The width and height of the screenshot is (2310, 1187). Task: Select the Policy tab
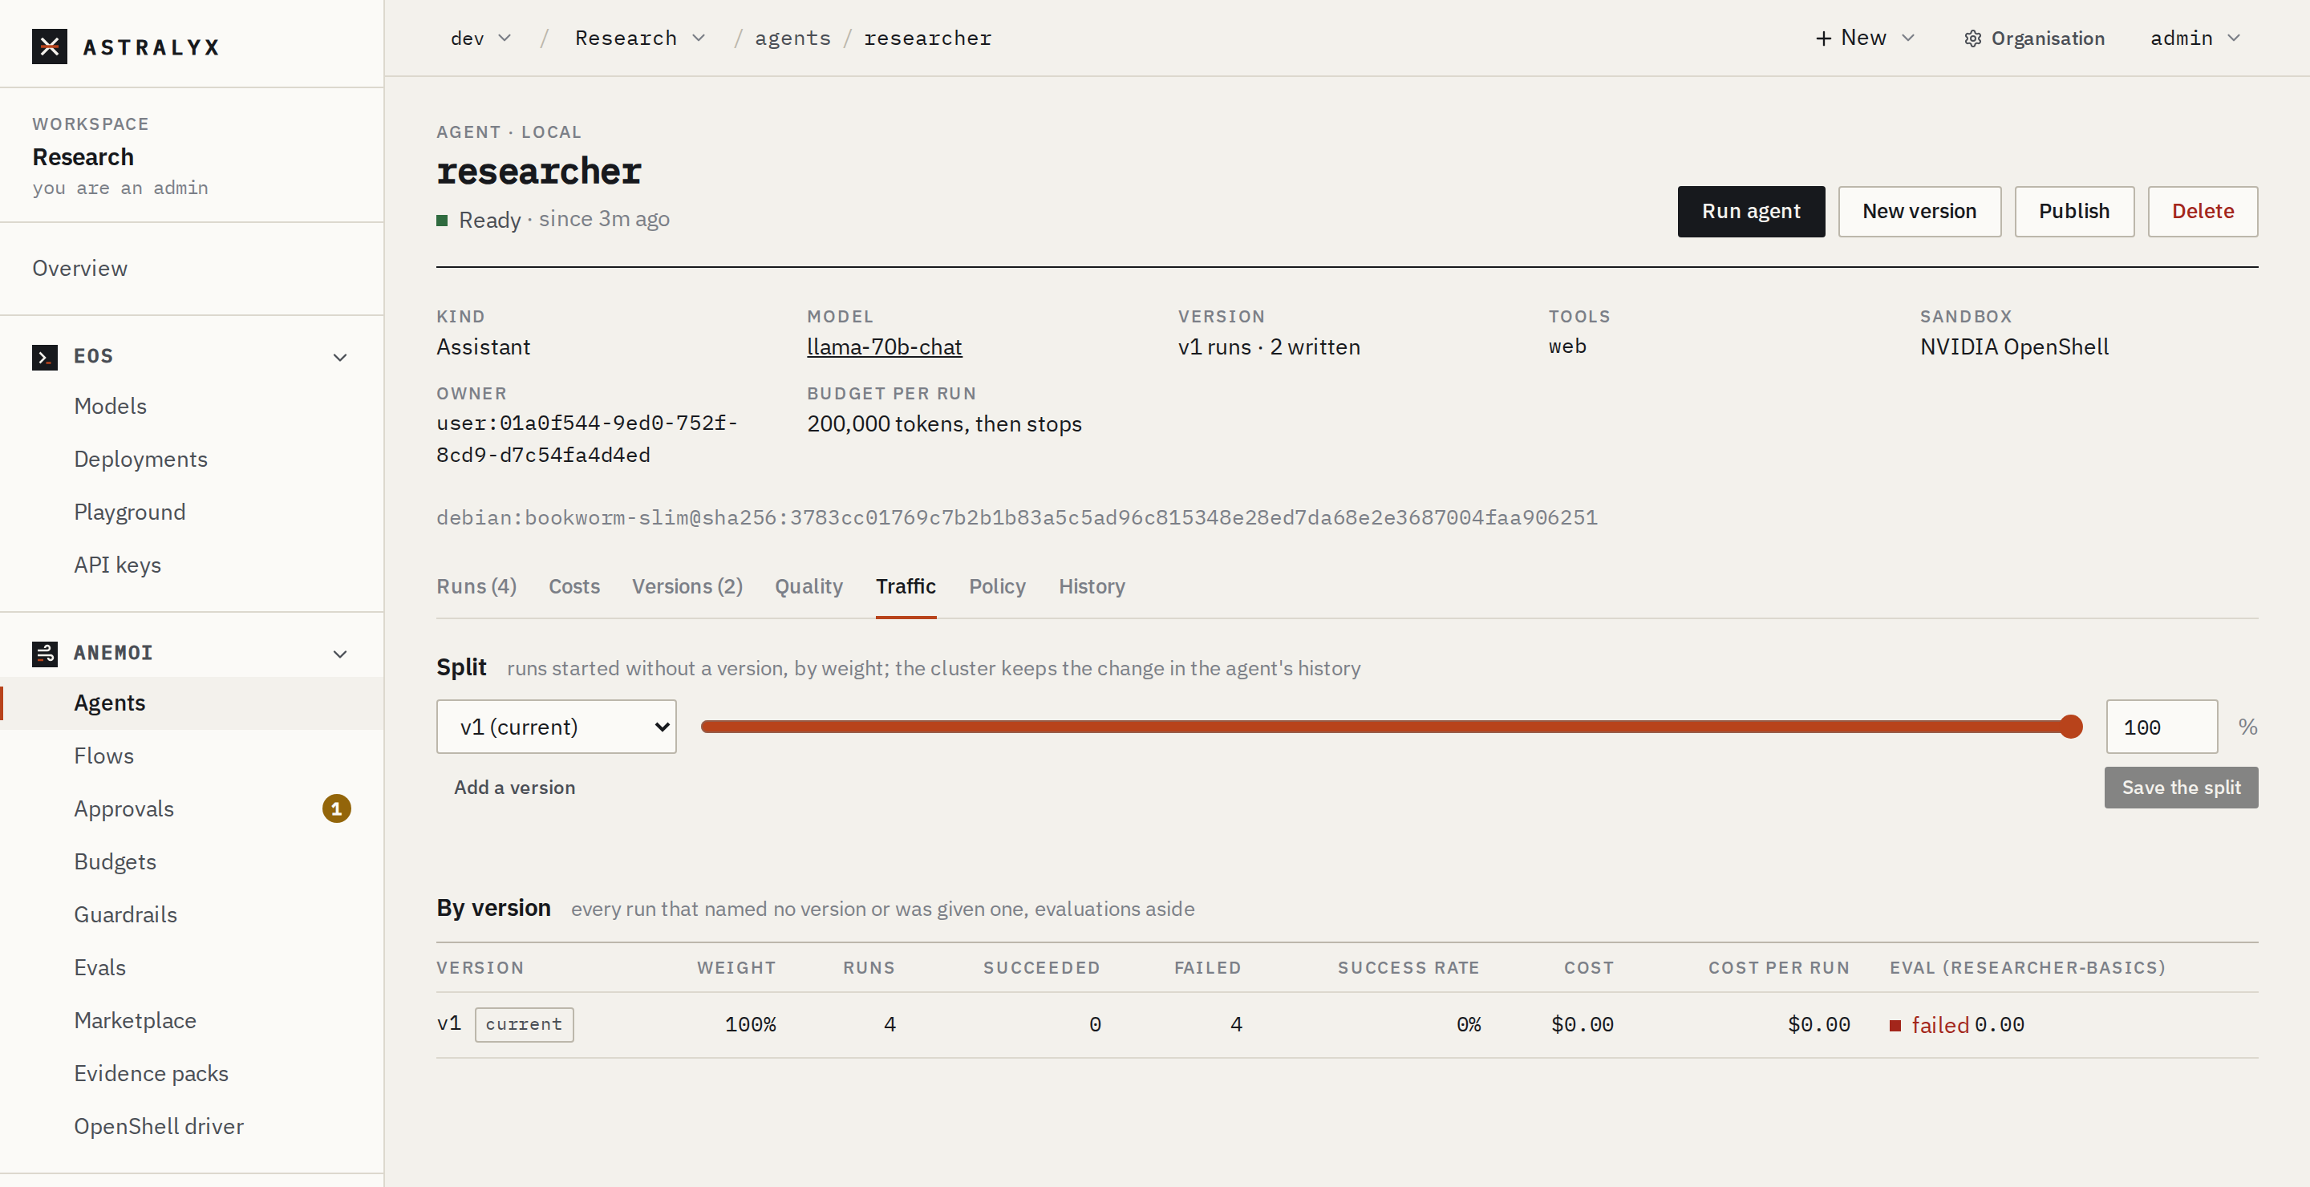pyautogui.click(x=996, y=586)
